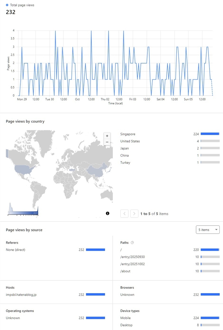This screenshot has height=330, width=223.
Task: Click the clock icon beside Paths
Action: click(132, 243)
